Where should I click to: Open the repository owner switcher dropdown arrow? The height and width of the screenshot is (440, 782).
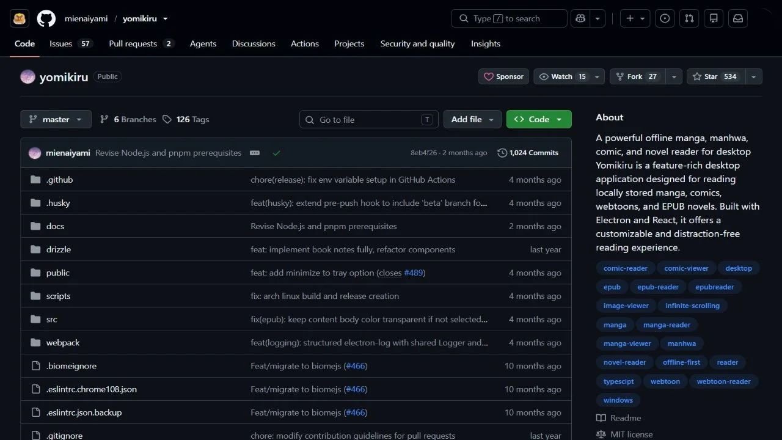coord(165,19)
